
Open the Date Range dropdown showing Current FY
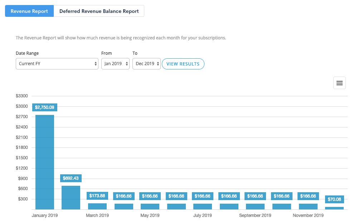click(57, 63)
